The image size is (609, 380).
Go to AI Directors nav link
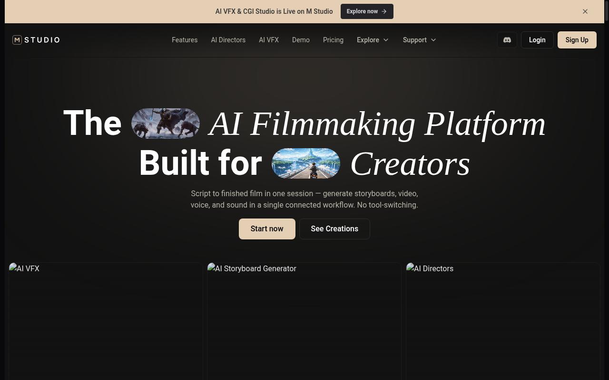click(228, 40)
